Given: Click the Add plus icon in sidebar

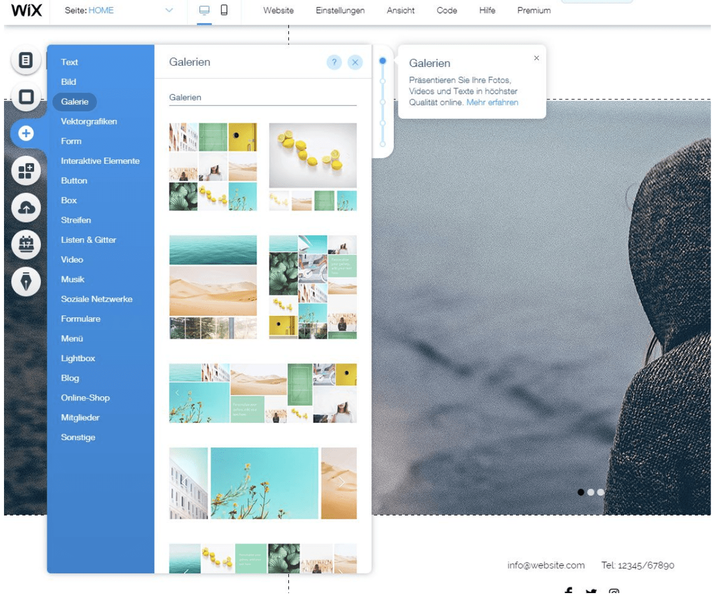Looking at the screenshot, I should pyautogui.click(x=26, y=134).
